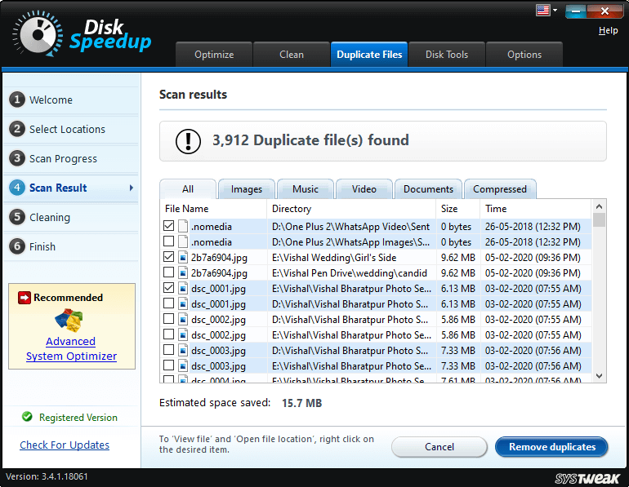Viewport: 629px width, 487px height.
Task: Click the Systweak logo in the status bar
Action: pos(587,478)
